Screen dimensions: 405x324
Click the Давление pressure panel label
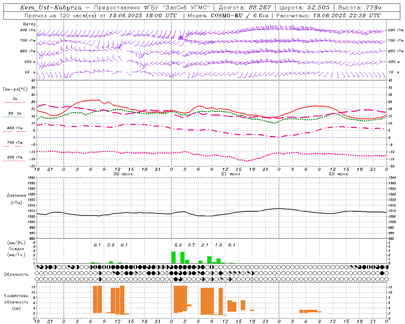point(16,196)
